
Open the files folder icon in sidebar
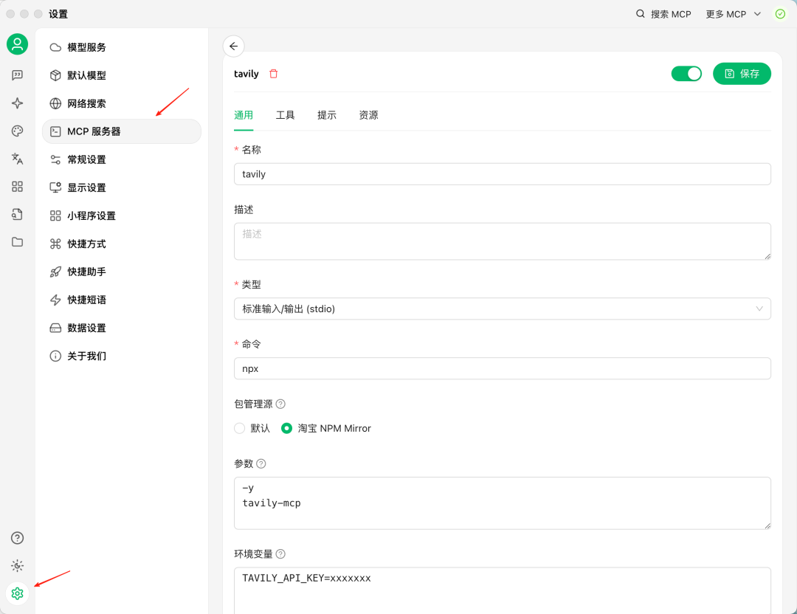tap(18, 242)
